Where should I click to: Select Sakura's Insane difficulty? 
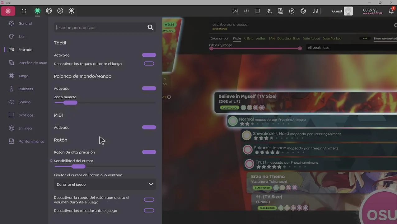point(320,150)
